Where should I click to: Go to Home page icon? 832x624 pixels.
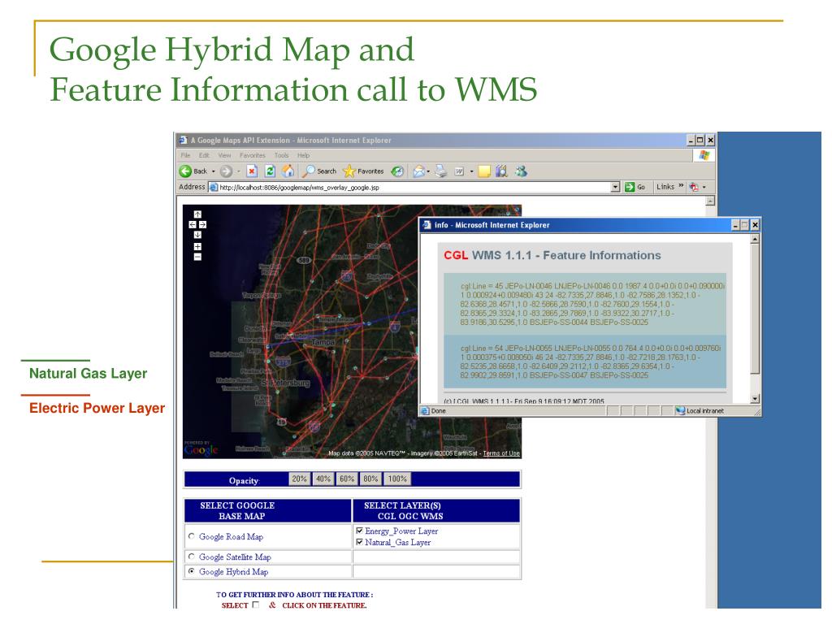point(288,171)
